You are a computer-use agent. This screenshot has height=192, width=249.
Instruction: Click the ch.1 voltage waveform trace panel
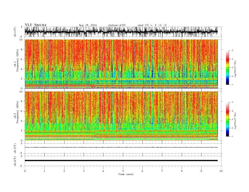(121, 32)
